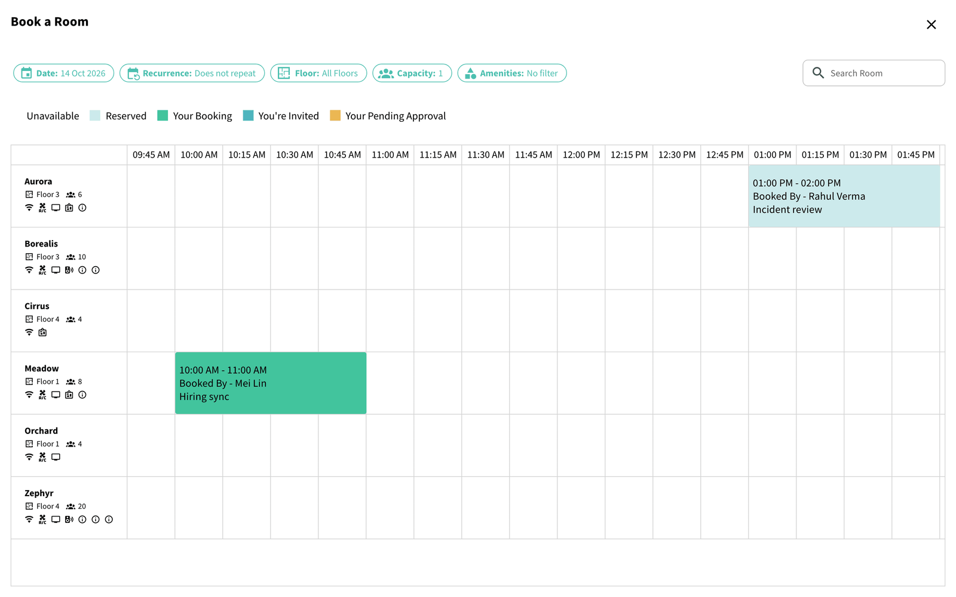Image resolution: width=956 pixels, height=597 pixels.
Task: Click the info icon in Meadow row
Action: 82,395
